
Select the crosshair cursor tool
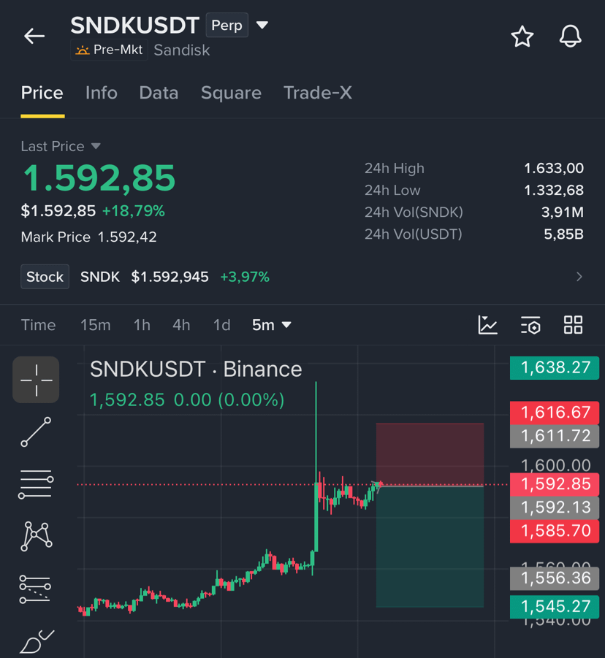tap(36, 380)
